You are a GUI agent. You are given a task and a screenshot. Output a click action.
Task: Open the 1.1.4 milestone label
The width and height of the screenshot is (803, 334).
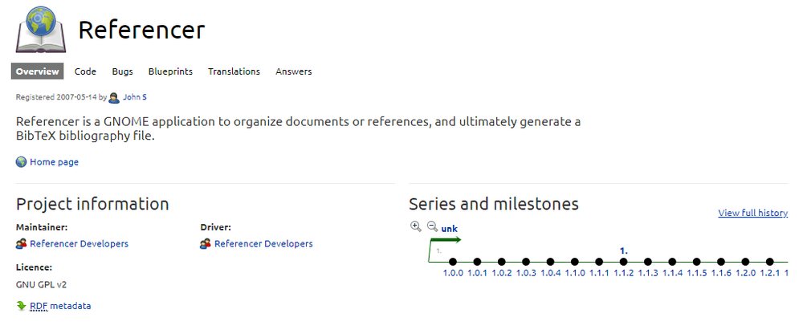(672, 273)
